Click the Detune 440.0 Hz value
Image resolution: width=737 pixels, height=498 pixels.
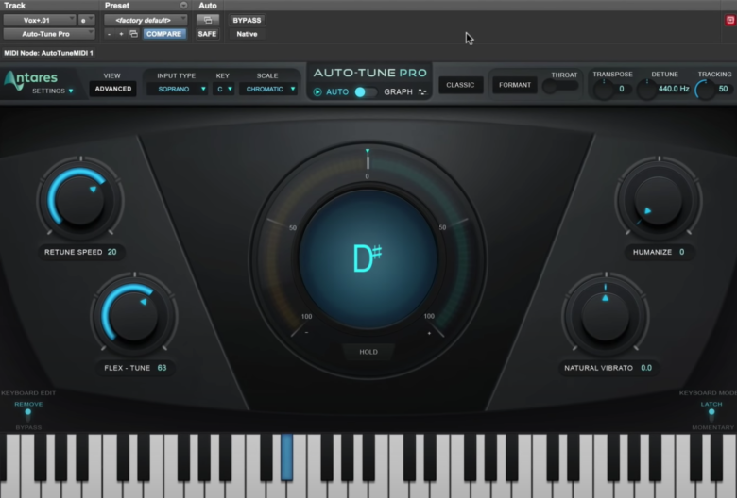coord(674,89)
